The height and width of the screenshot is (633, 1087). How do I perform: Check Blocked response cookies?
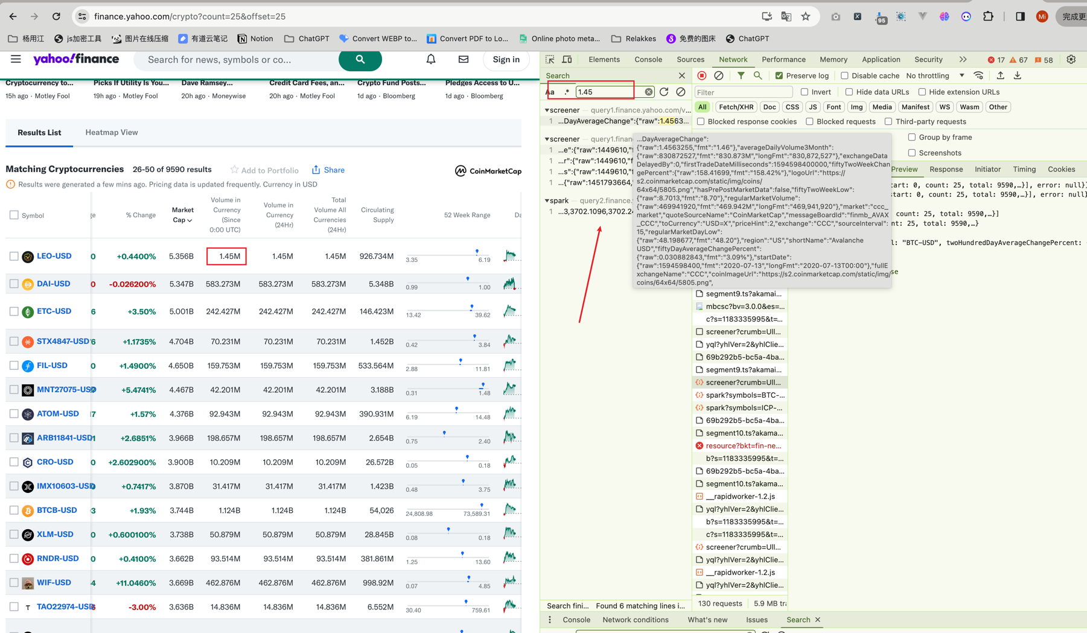pos(701,121)
